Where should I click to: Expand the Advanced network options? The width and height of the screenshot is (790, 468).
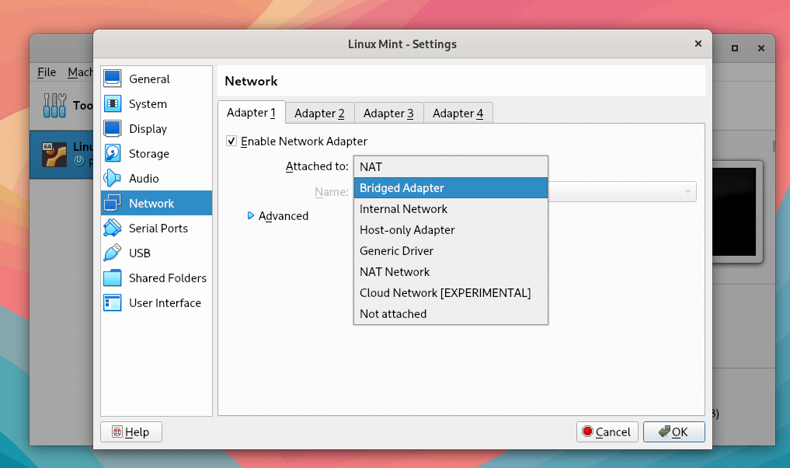click(251, 216)
